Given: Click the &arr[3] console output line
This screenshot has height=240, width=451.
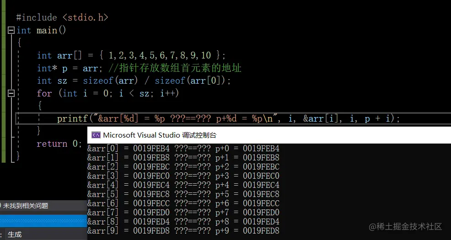Looking at the screenshot, I should pyautogui.click(x=183, y=176).
